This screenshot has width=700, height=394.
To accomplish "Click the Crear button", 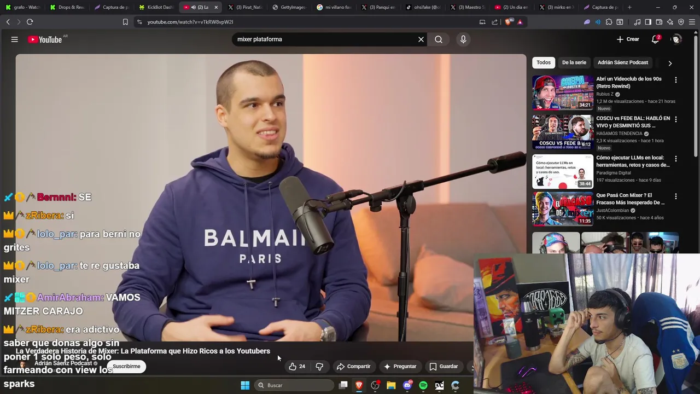I will tap(628, 39).
